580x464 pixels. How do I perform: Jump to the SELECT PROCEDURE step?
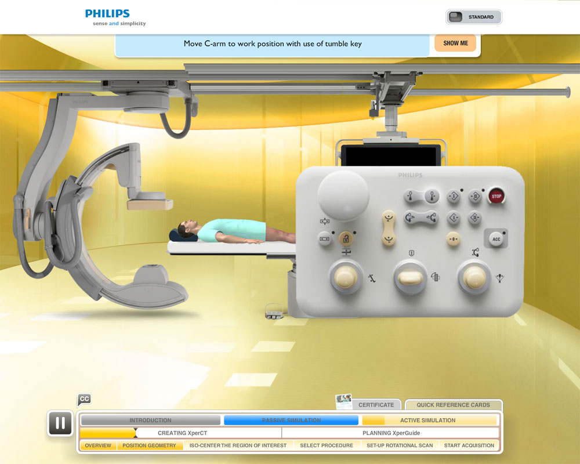pos(327,445)
